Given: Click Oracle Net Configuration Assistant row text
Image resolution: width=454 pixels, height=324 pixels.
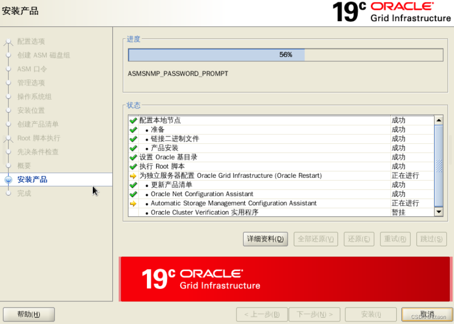Looking at the screenshot, I should click(x=202, y=194).
